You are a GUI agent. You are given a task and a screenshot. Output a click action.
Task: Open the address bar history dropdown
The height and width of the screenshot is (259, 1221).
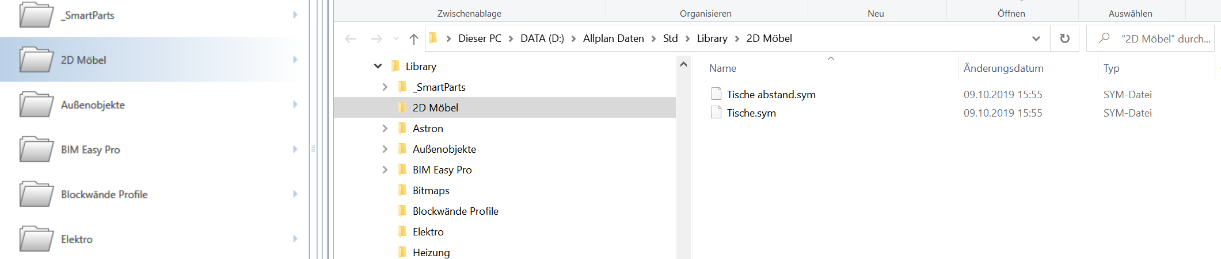pos(1036,38)
